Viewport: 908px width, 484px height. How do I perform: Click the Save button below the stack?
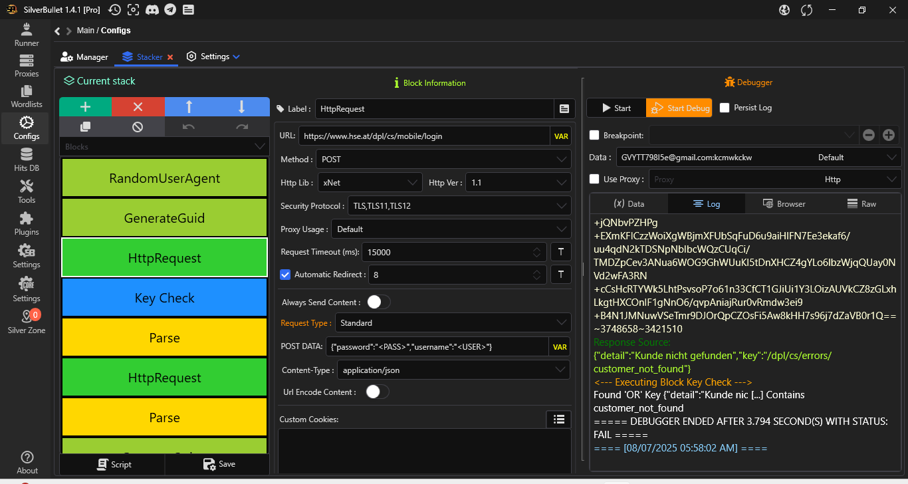pyautogui.click(x=219, y=464)
